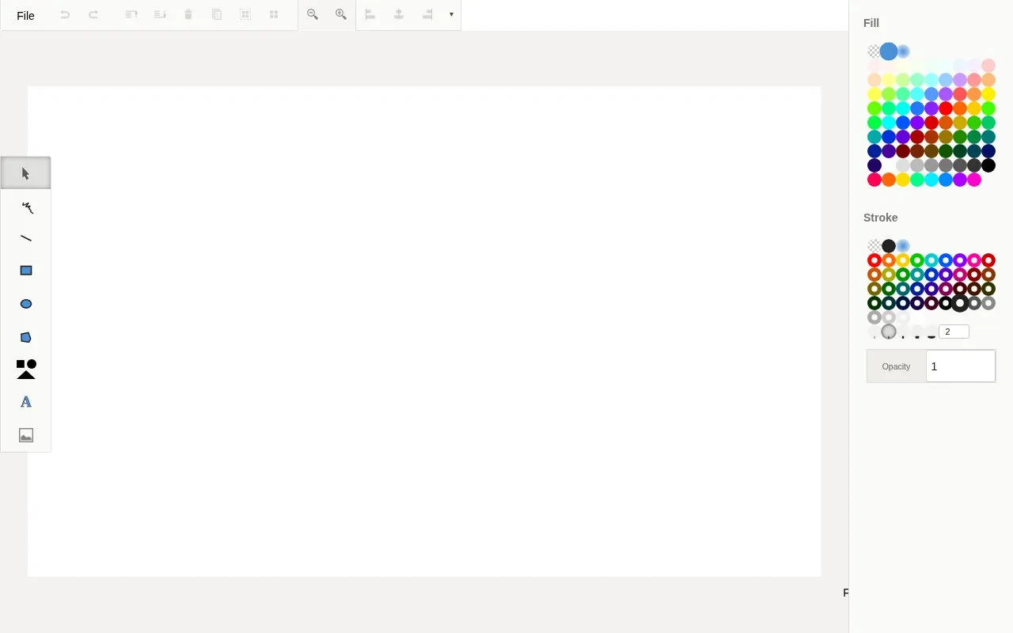The image size is (1013, 633).
Task: Click the group objects icon
Action: pos(245,14)
